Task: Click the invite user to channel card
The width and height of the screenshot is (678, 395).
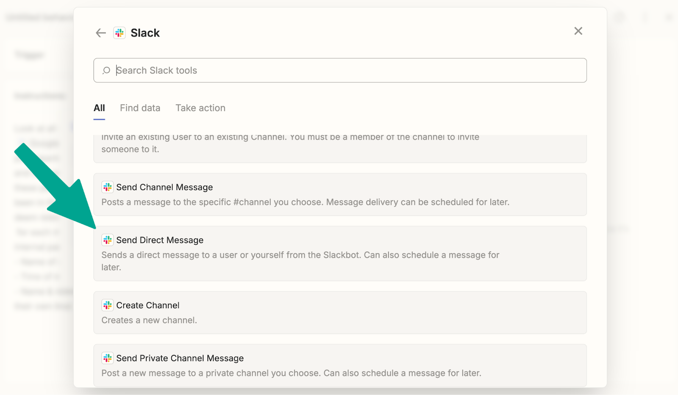Action: click(340, 149)
